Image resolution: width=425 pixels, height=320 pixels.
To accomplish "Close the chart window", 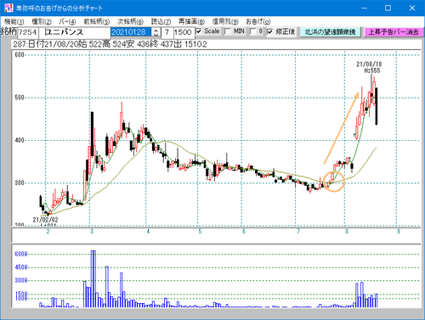I will (412, 8).
